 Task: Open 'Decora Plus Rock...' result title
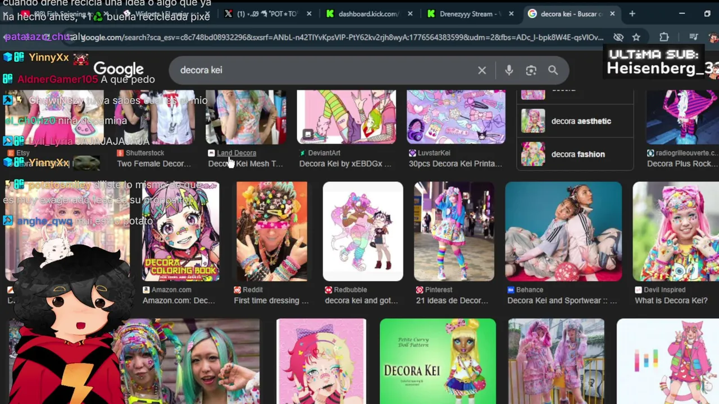click(682, 164)
